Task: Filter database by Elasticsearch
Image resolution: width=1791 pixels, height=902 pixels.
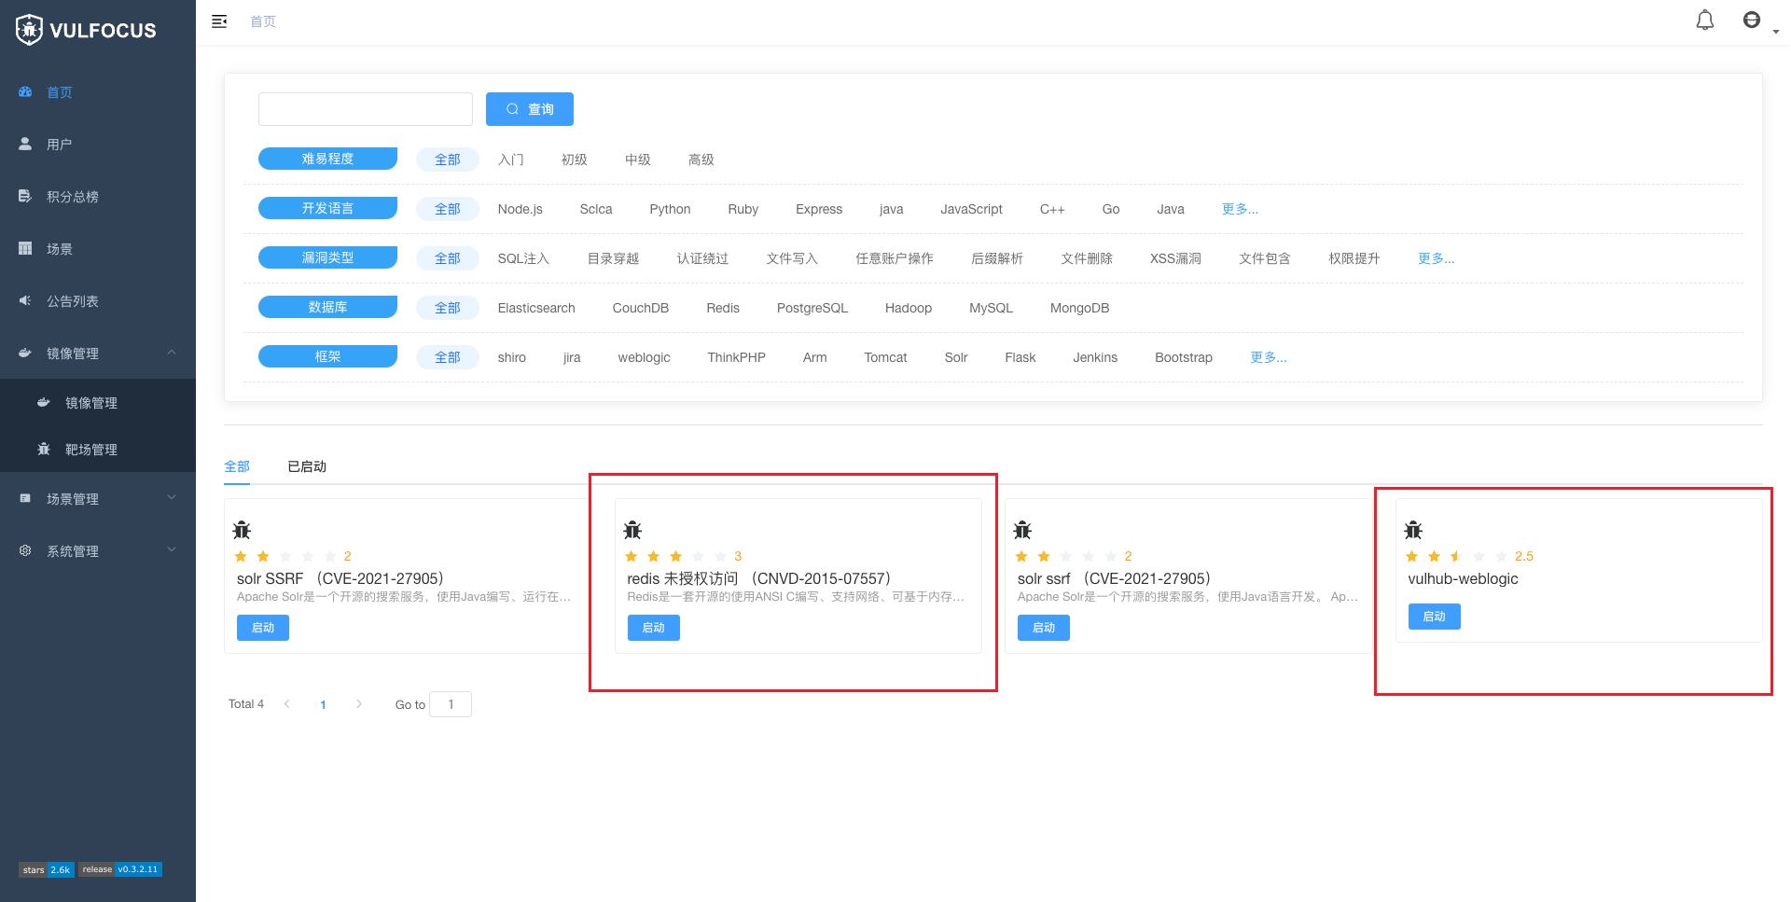Action: click(x=536, y=308)
